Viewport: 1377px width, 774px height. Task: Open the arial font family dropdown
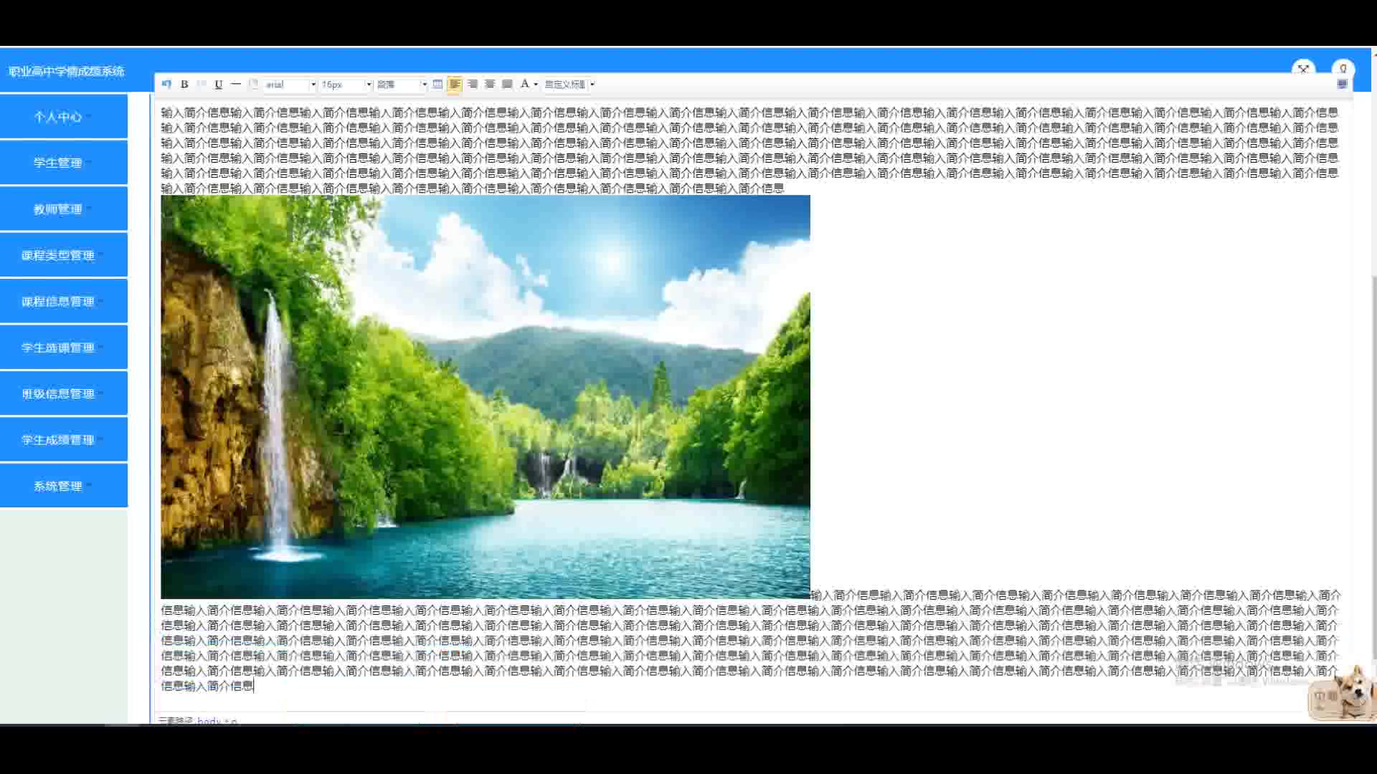pos(290,85)
